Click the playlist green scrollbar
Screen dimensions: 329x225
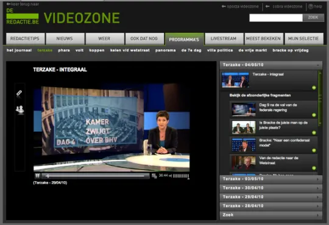tap(320, 99)
